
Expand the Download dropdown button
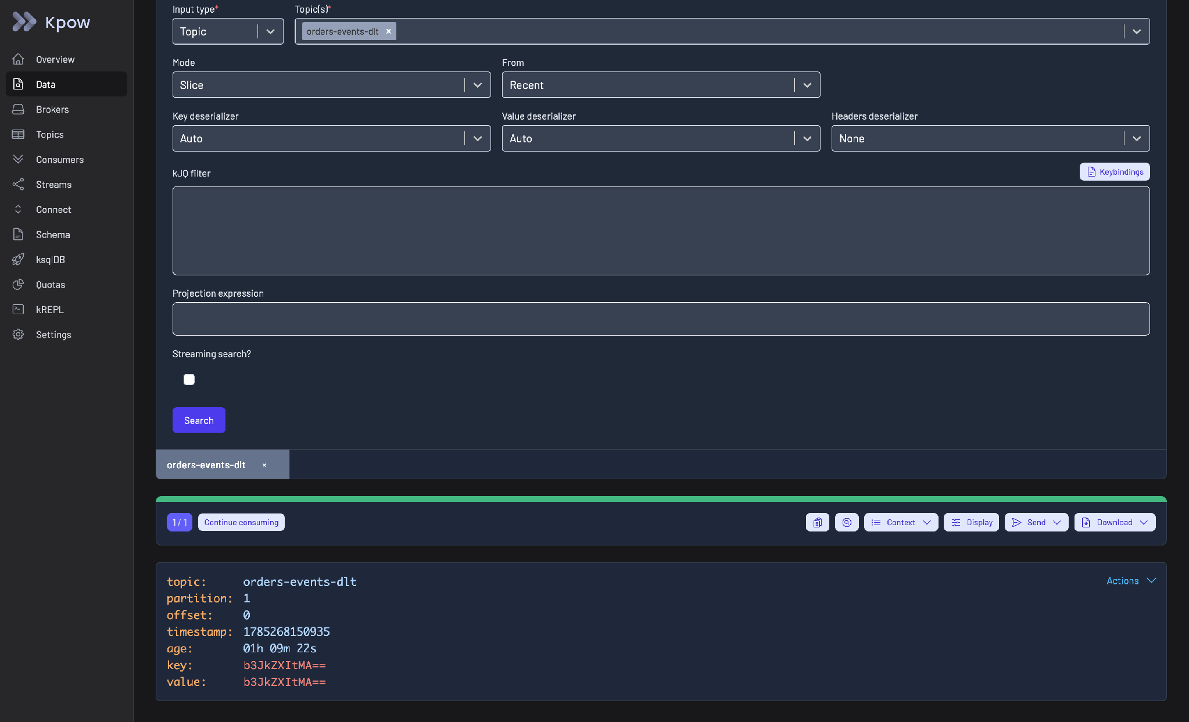(1115, 522)
